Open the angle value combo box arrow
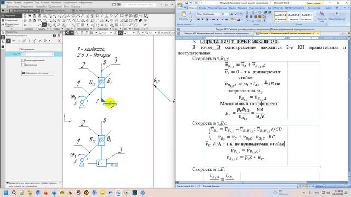 52,54
